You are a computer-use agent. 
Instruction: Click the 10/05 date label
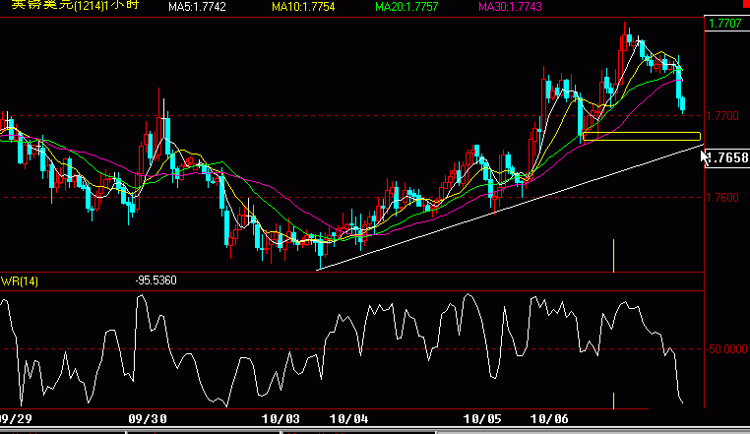pyautogui.click(x=482, y=419)
